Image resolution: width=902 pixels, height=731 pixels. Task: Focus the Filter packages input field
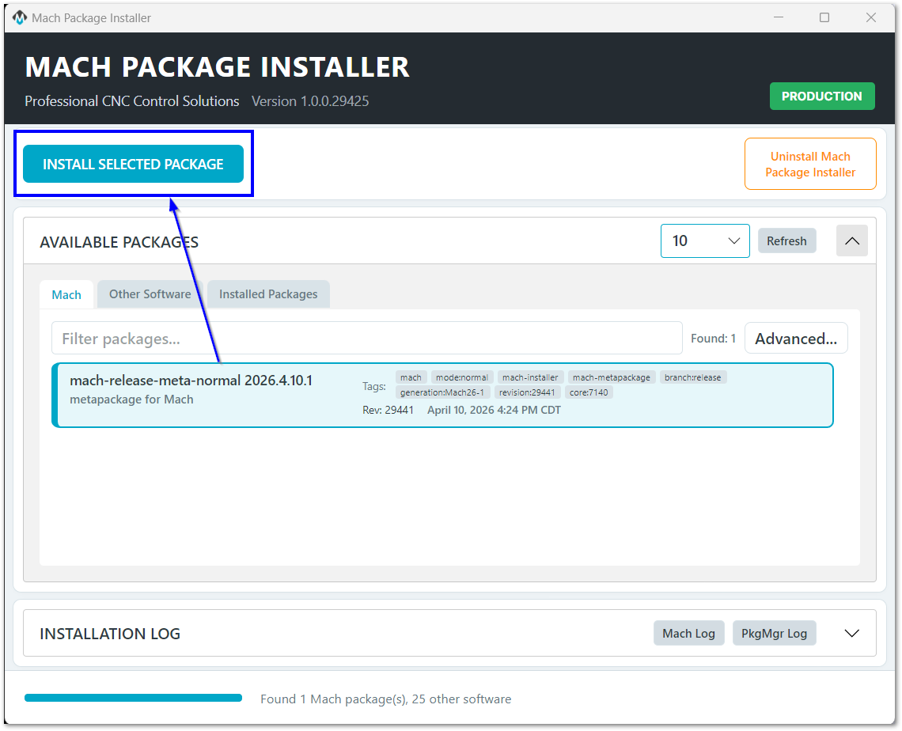(x=367, y=338)
